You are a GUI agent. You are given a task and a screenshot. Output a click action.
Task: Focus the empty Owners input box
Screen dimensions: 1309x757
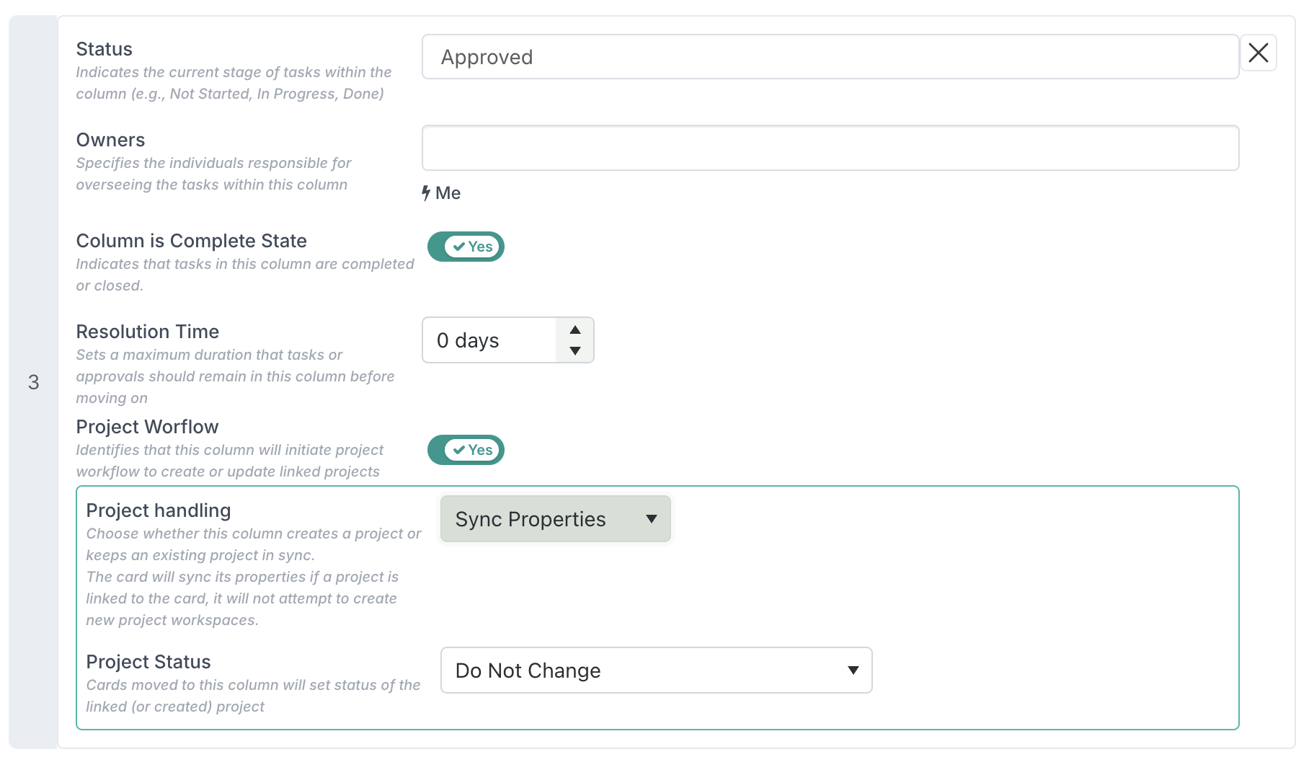point(829,148)
